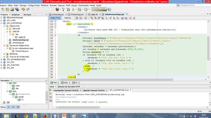Open the Arquivo menu
This screenshot has width=211, height=118.
point(3,5)
